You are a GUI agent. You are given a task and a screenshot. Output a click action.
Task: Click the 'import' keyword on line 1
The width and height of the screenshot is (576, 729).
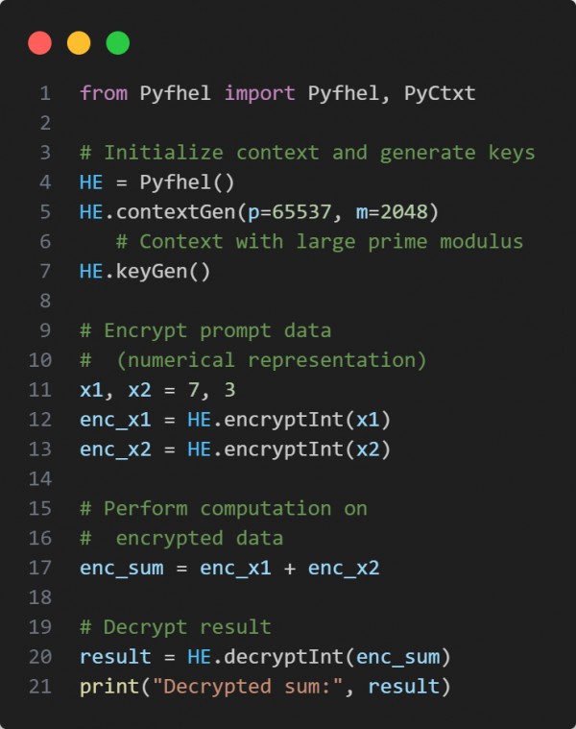(259, 93)
